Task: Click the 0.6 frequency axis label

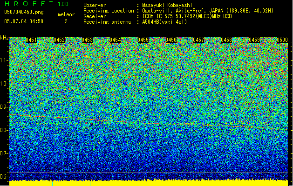Action: (4, 177)
